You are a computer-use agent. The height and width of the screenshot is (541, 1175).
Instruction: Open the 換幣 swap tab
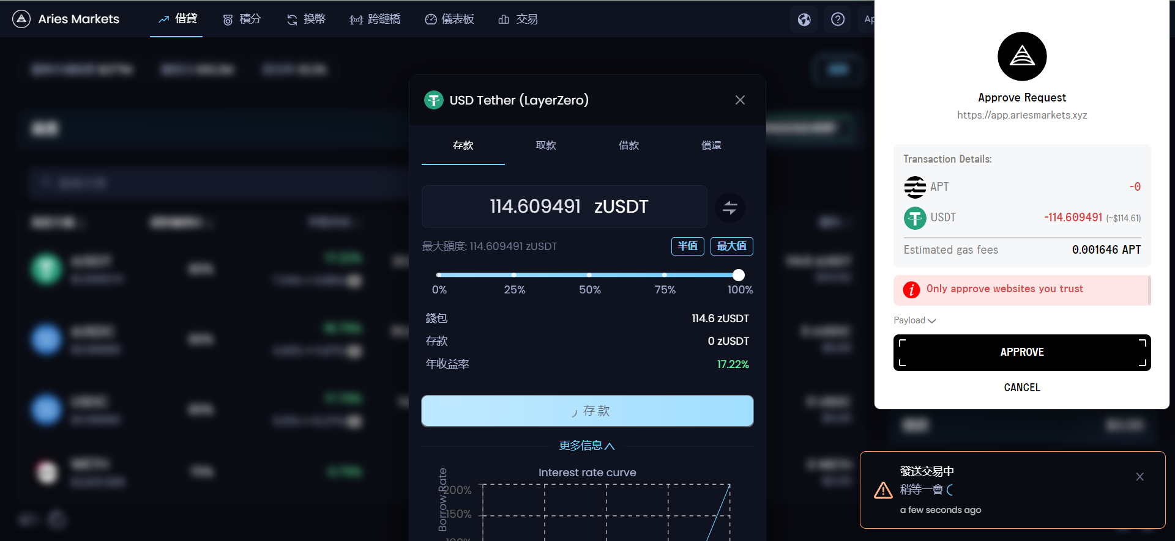pyautogui.click(x=306, y=19)
